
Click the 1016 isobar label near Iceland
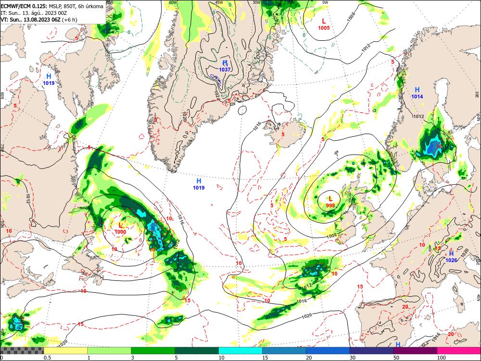[257, 126]
